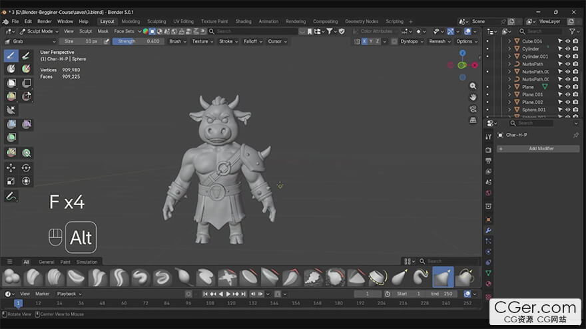This screenshot has width=586, height=329.
Task: Open the Tool properties tab
Action: [488, 137]
